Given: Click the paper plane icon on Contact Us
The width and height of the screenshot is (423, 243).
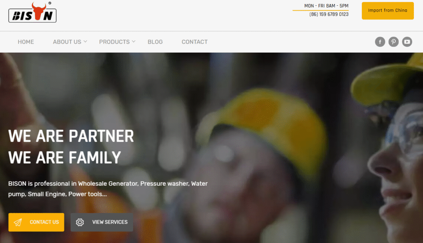Looking at the screenshot, I should coord(18,222).
